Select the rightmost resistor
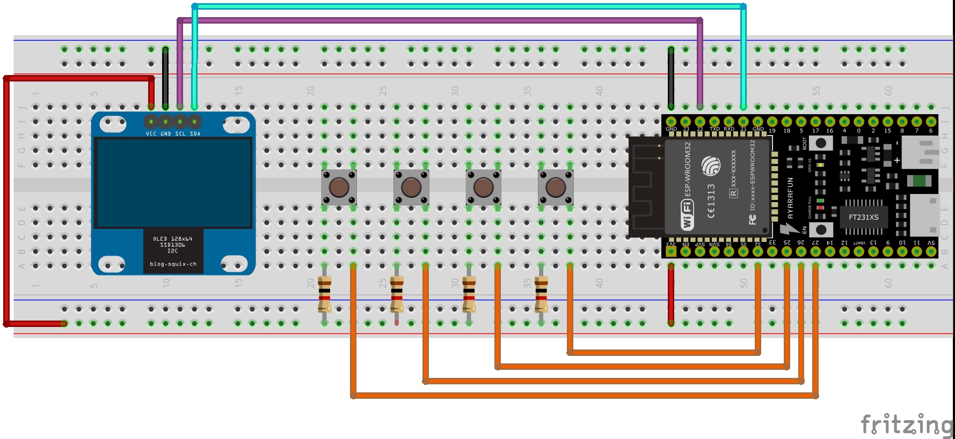Viewport: 955px width, 439px height. [x=541, y=294]
